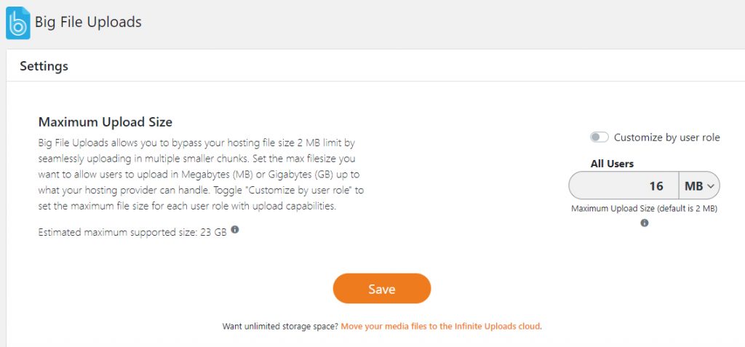This screenshot has width=745, height=347.
Task: Click the All Users upload size field
Action: pos(623,186)
